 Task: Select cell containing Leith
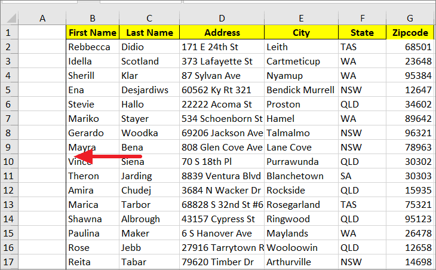click(x=301, y=47)
